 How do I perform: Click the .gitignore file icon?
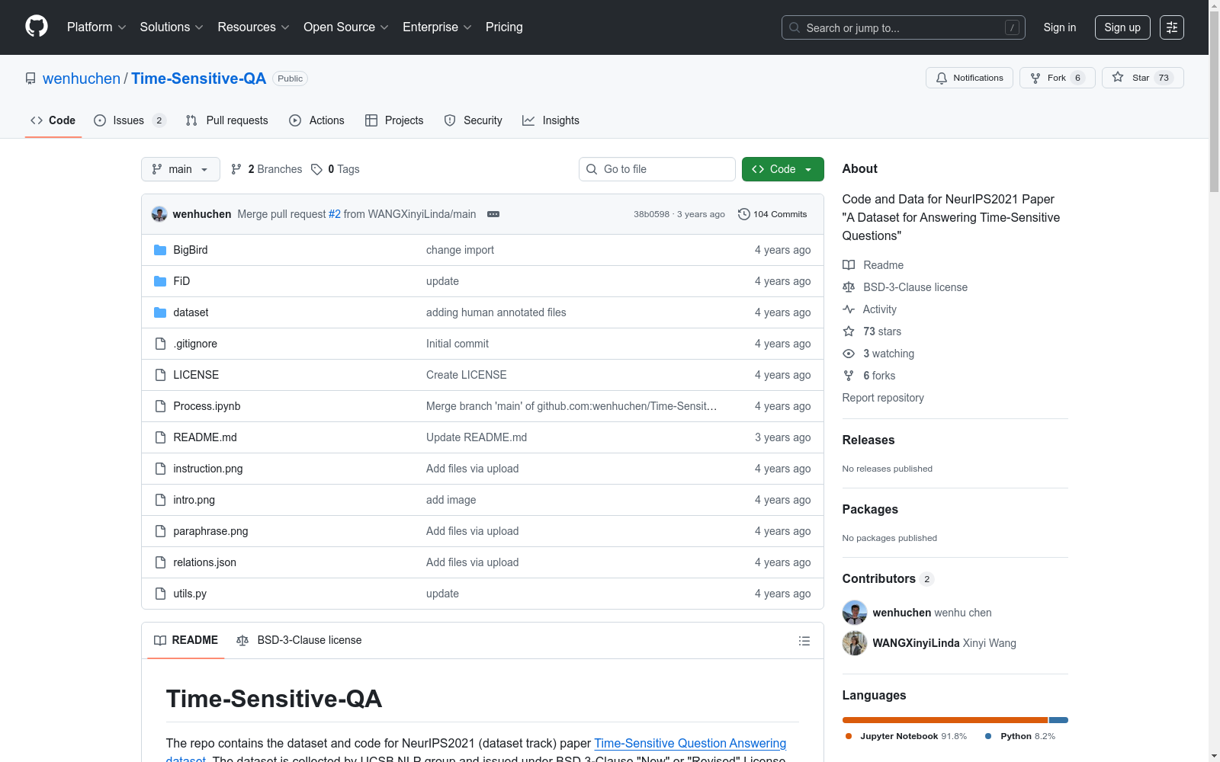point(160,344)
